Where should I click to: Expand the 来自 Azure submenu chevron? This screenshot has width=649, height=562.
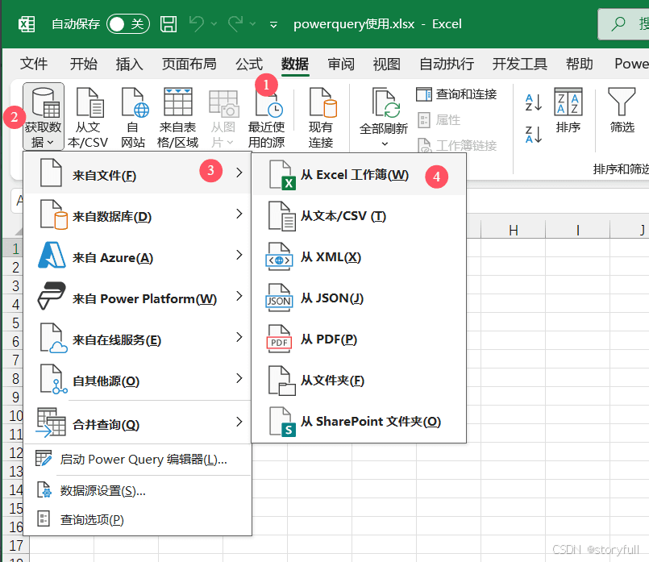(x=239, y=255)
